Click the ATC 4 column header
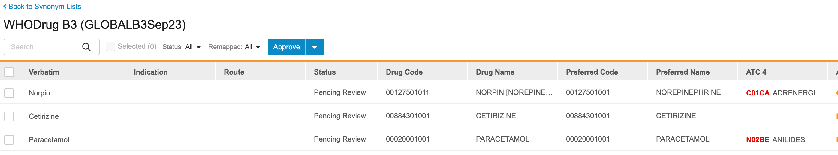Viewport: 838px width, 155px height. [756, 72]
